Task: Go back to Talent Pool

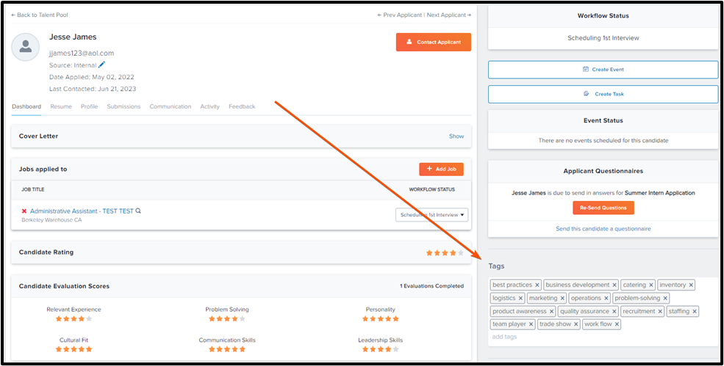Action: pyautogui.click(x=40, y=15)
